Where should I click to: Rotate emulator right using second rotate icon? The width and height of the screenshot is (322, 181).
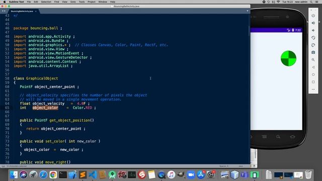(313, 45)
